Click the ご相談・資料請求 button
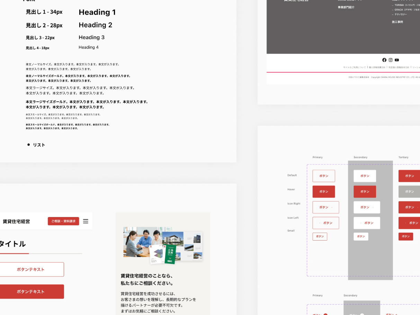 click(63, 221)
